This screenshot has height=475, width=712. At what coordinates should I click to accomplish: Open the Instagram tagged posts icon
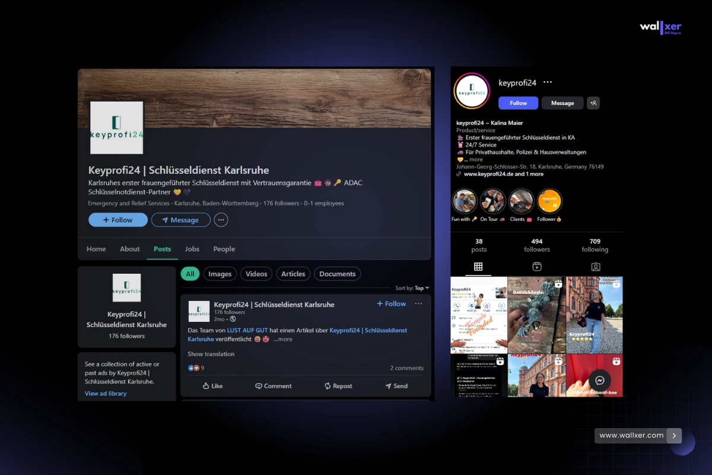point(595,267)
